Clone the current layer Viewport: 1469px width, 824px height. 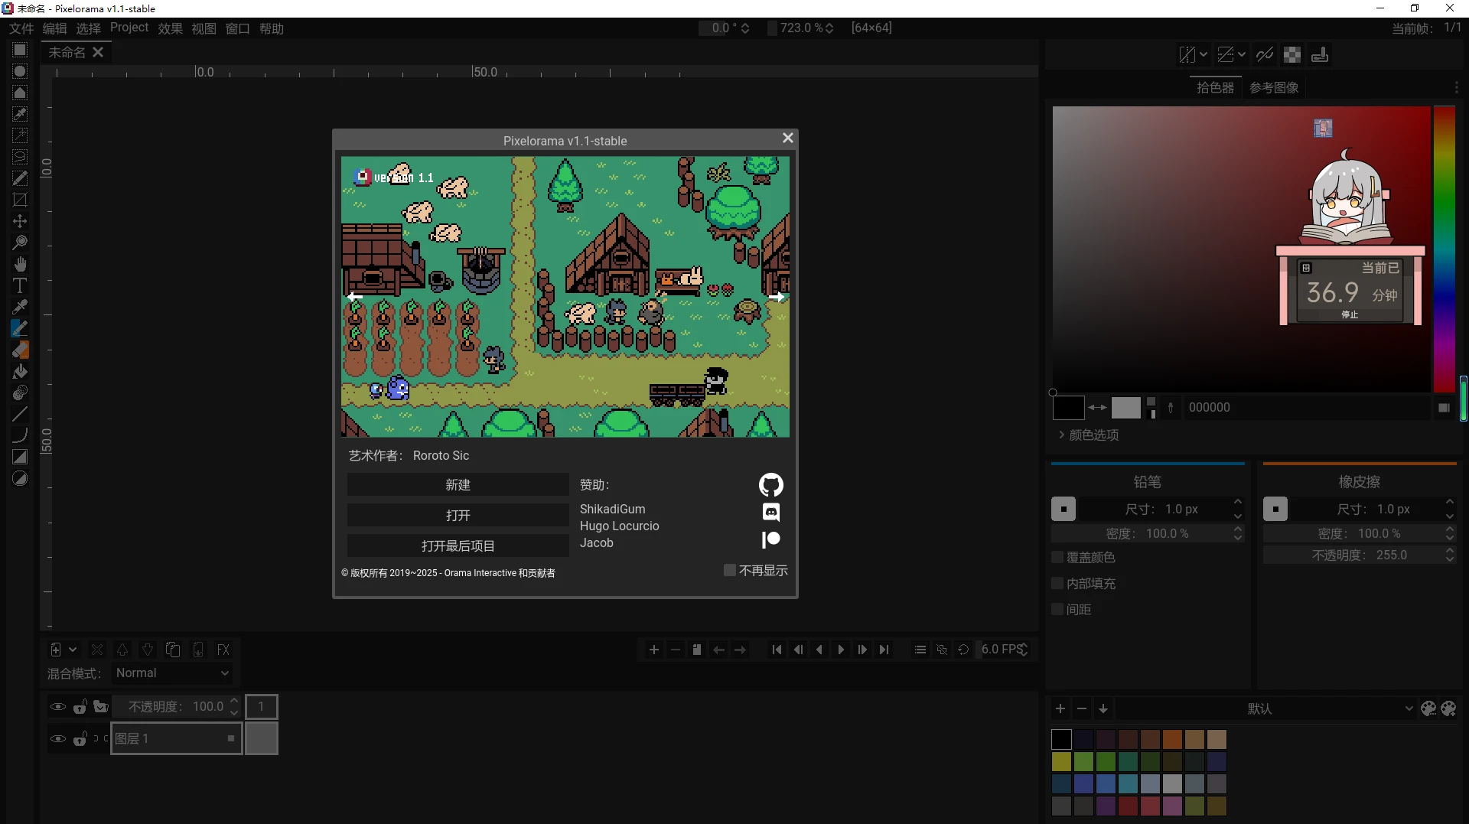173,650
